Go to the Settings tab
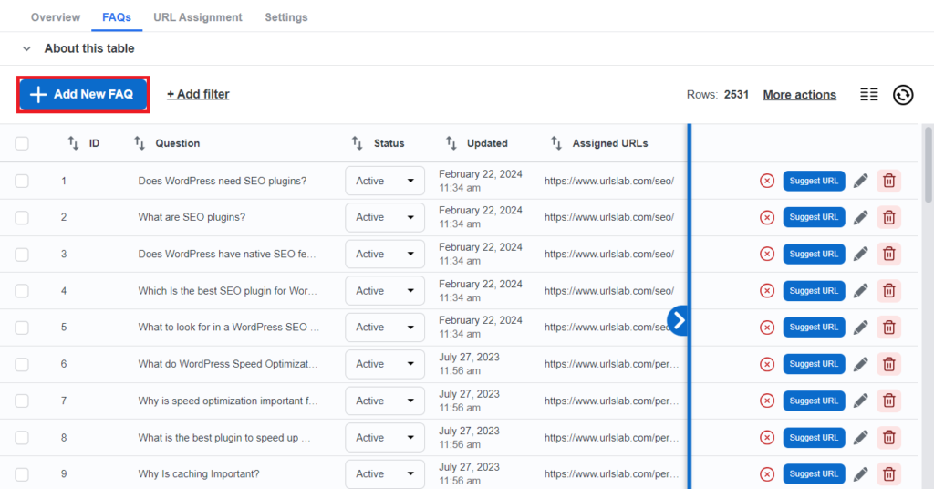 point(286,17)
